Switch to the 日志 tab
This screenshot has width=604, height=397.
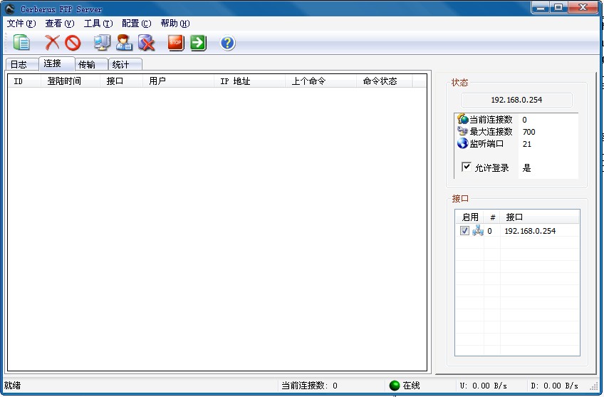(x=19, y=65)
